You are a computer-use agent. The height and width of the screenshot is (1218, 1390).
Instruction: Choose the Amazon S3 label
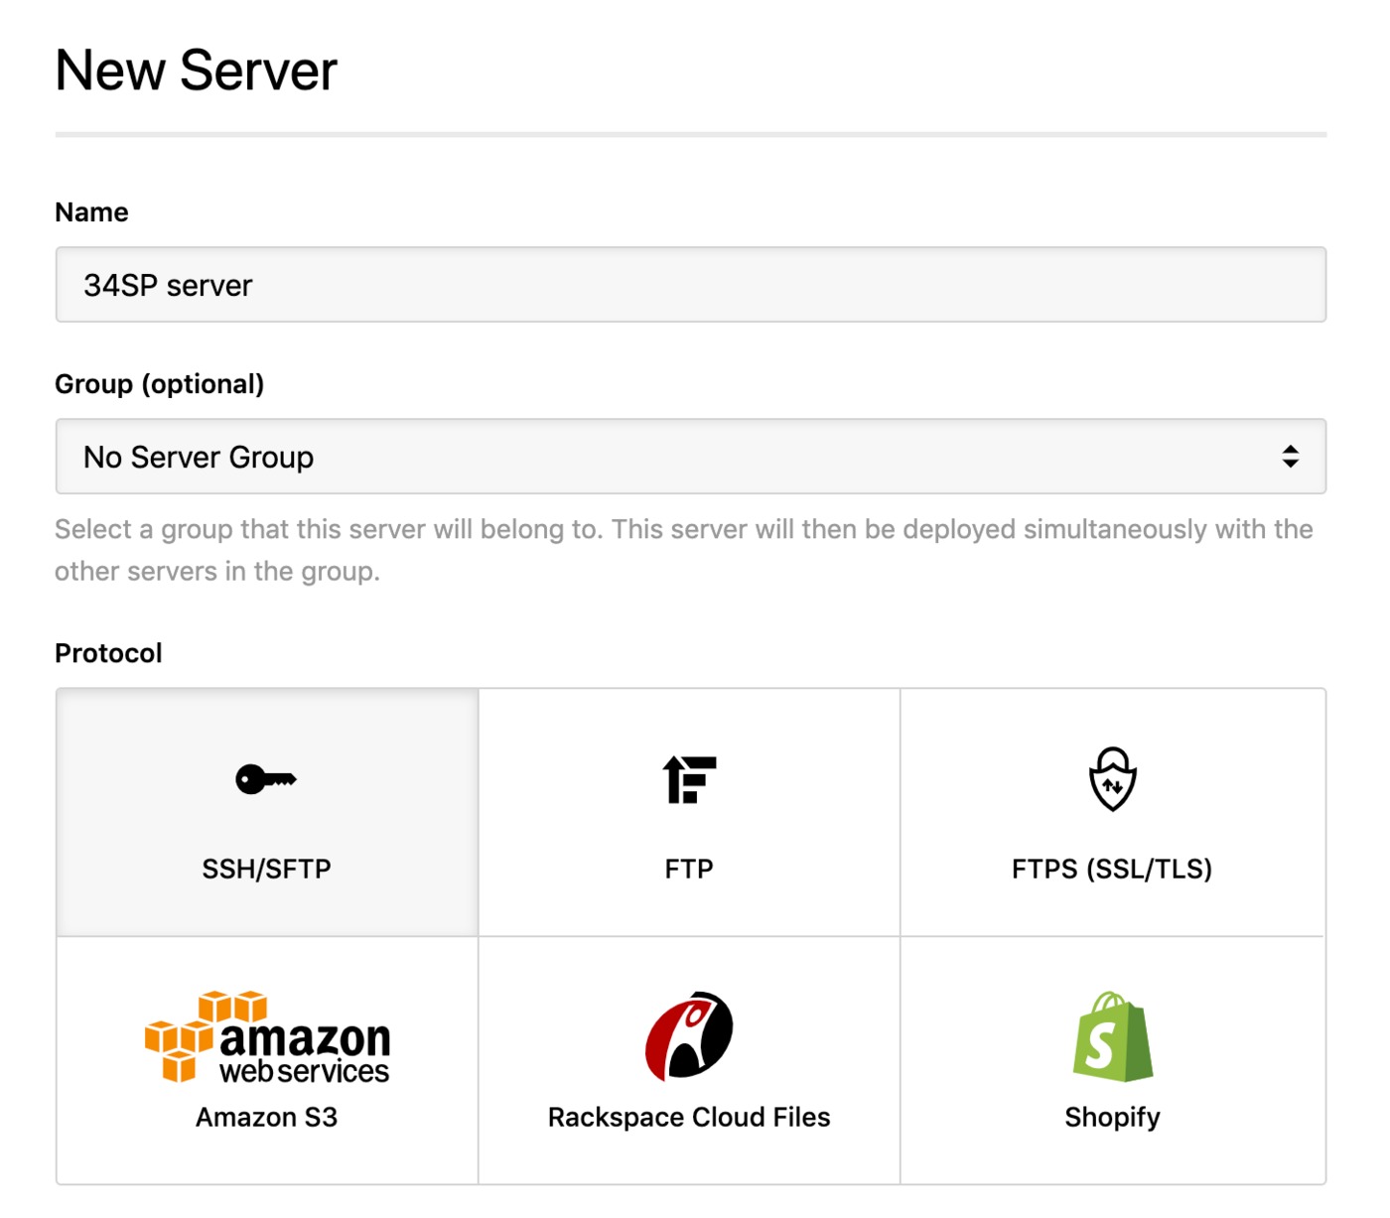266,1117
